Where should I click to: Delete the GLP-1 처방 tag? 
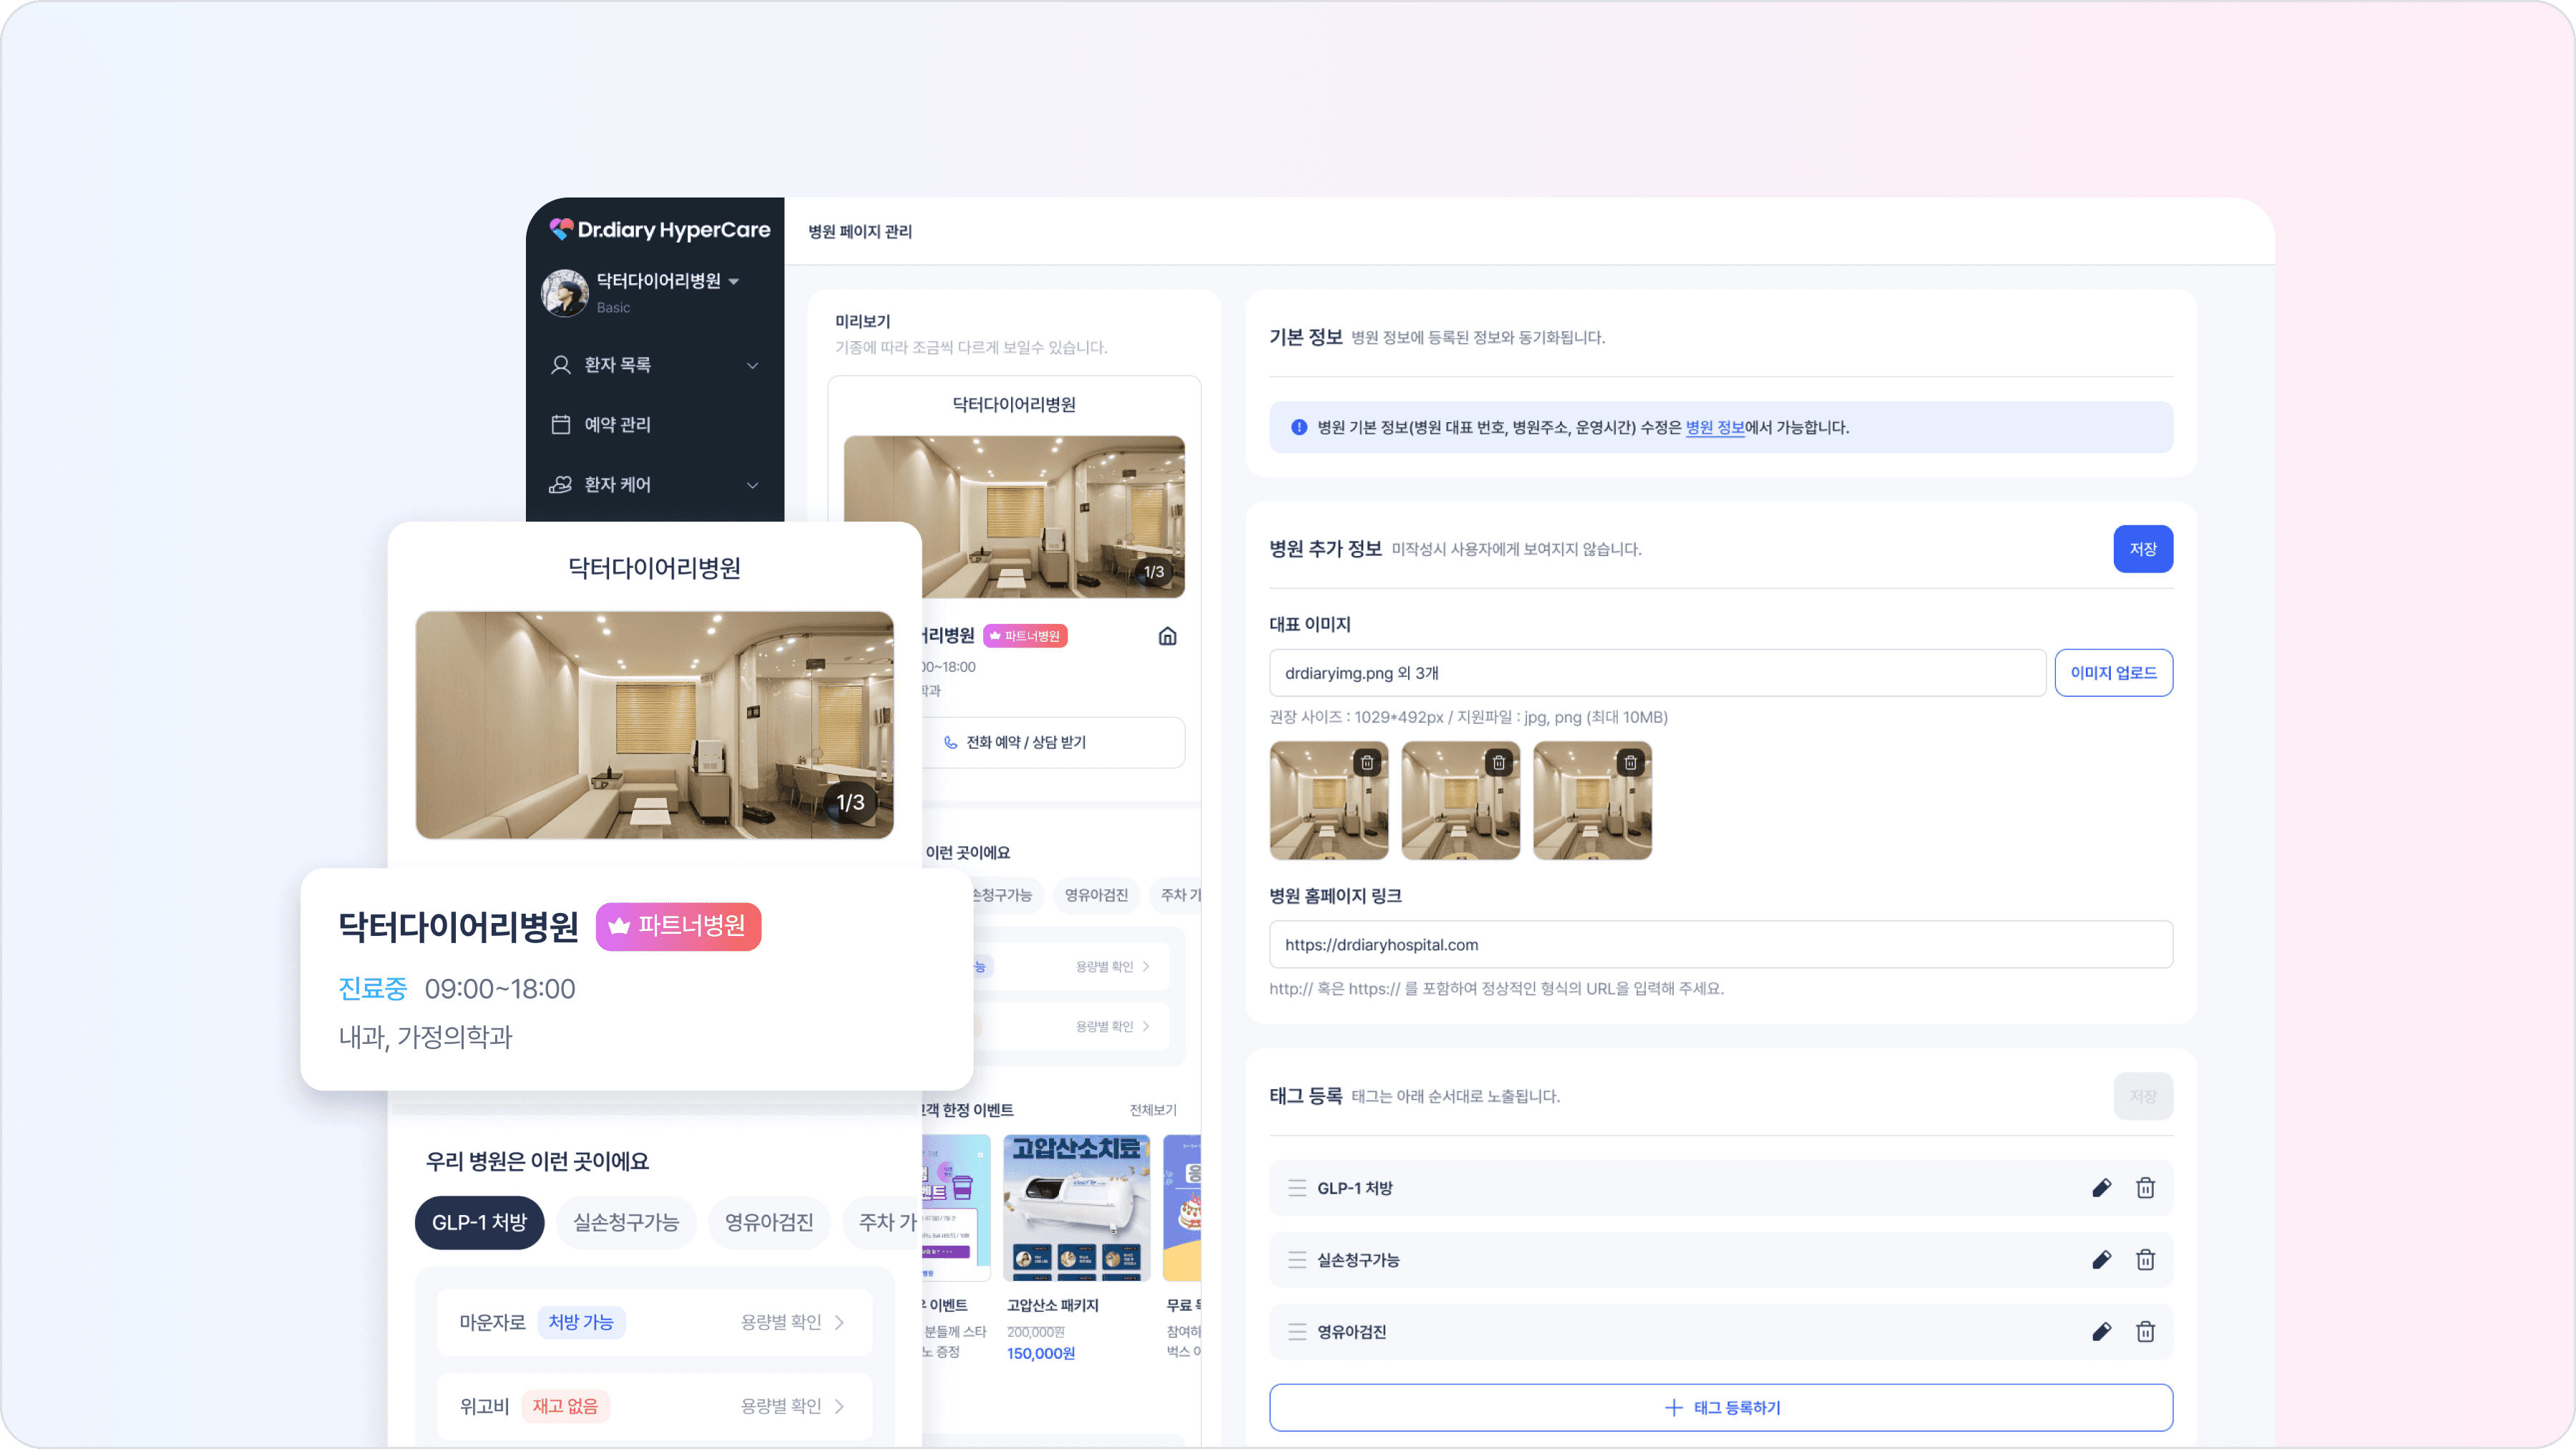2145,1188
